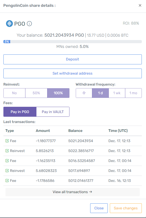The height and width of the screenshot is (218, 146).
Task: Click balance 5021.2043934 table cell
Action: tap(81, 141)
